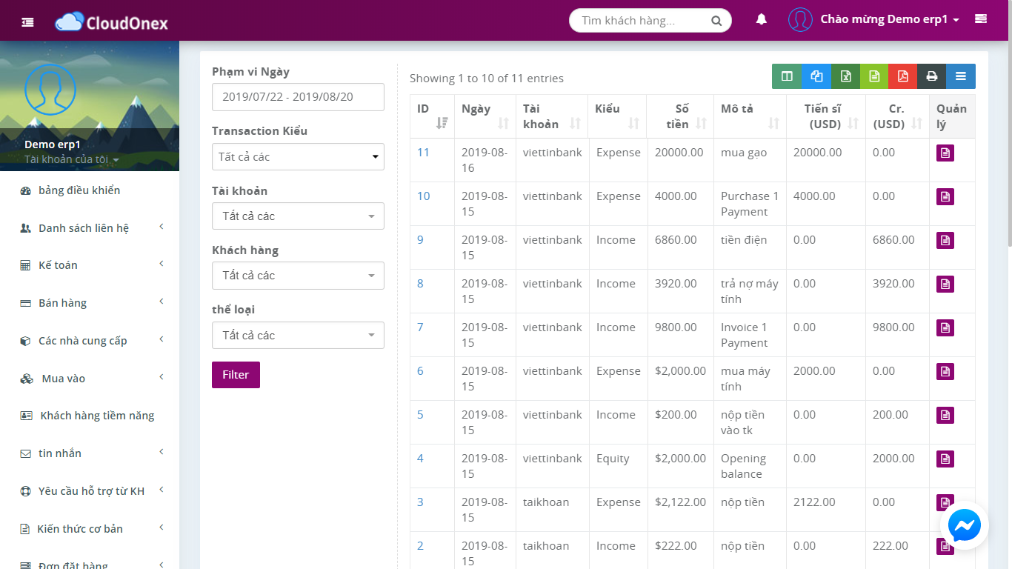The height and width of the screenshot is (569, 1012).
Task: Open Danh sách liên hệ menu
Action: 90,228
